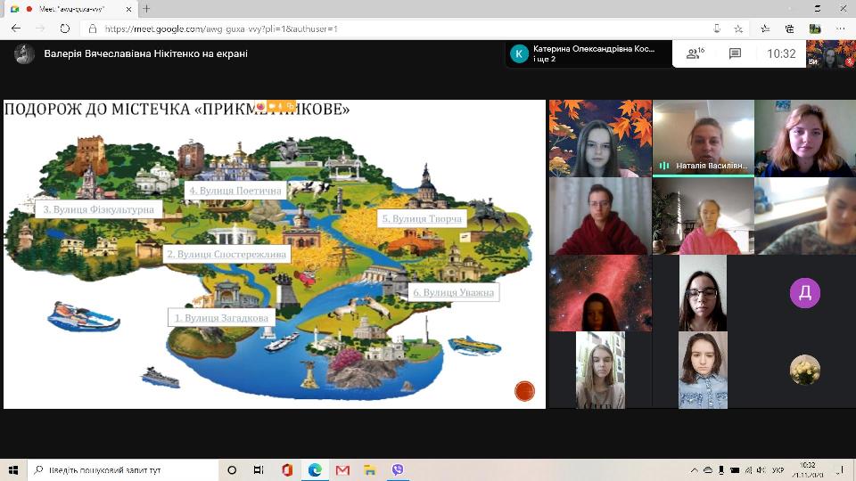This screenshot has width=856, height=481.
Task: Open the meeting chat panel
Action: [x=735, y=53]
